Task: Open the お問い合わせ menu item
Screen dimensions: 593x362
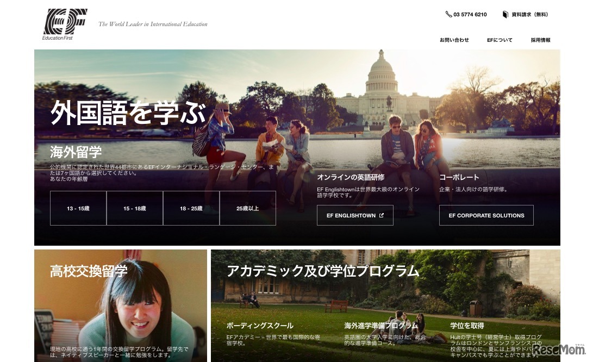Action: [x=454, y=40]
